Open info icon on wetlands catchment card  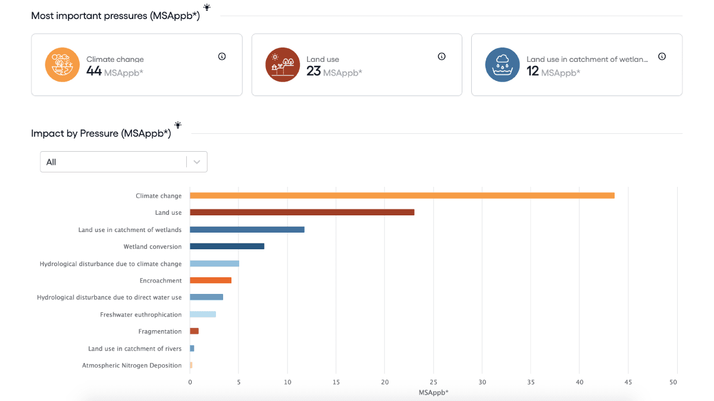(662, 57)
